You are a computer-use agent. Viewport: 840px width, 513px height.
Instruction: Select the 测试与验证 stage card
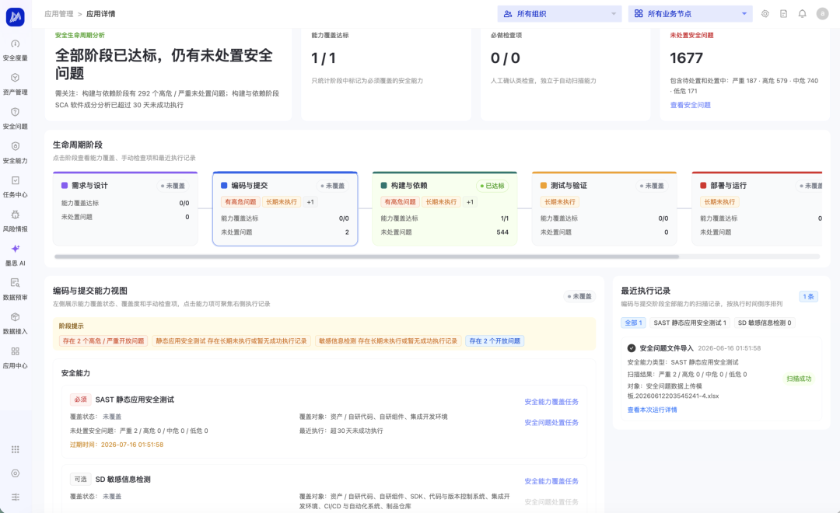(x=604, y=209)
